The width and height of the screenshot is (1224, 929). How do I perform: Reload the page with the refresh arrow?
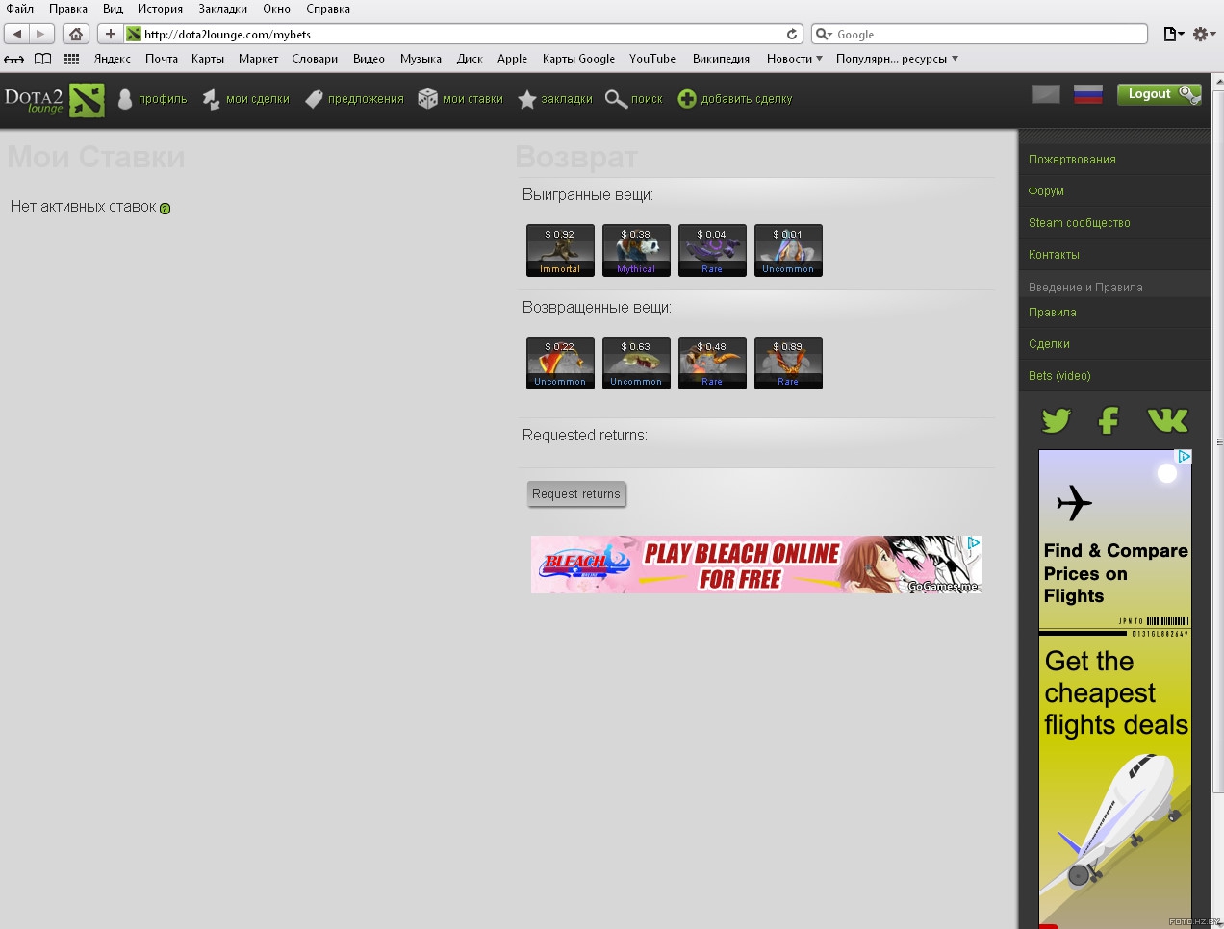point(792,34)
